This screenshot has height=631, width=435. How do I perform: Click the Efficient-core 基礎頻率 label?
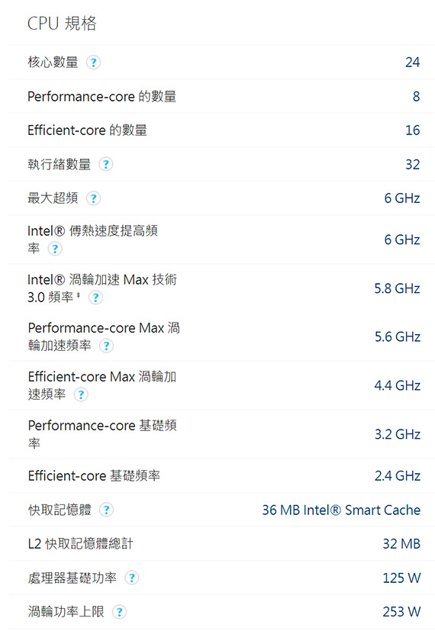point(94,475)
